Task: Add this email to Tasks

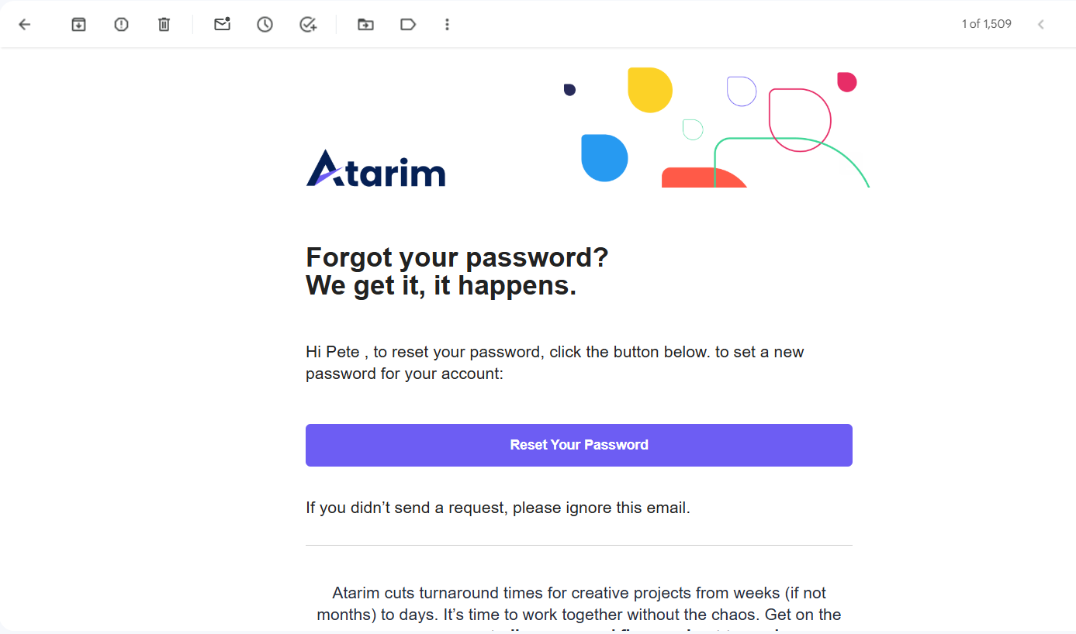Action: 308,25
